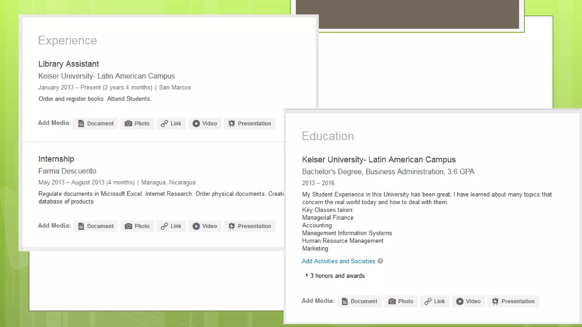Add a Photo to Internship entry
The height and width of the screenshot is (327, 582).
[137, 226]
